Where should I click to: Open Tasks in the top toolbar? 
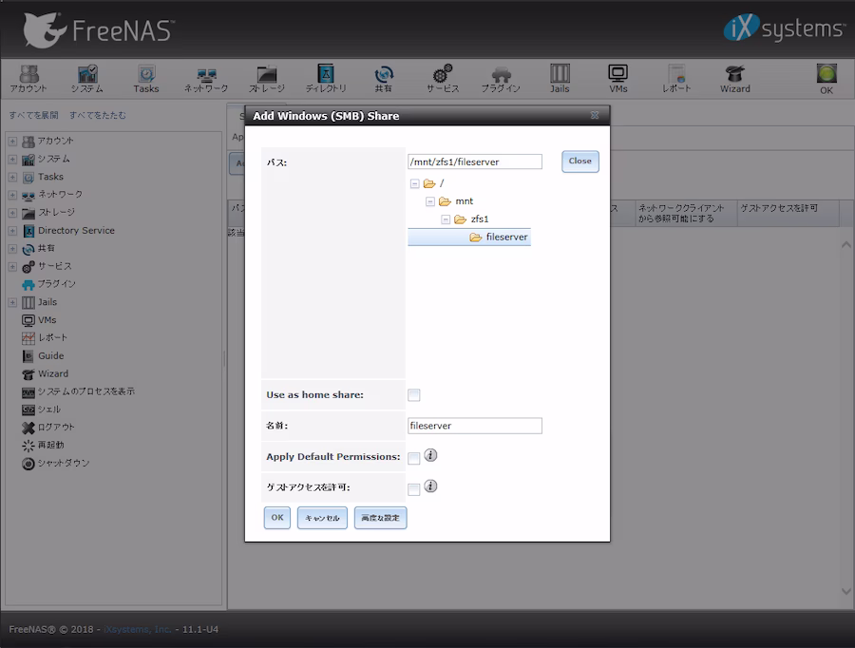(146, 79)
